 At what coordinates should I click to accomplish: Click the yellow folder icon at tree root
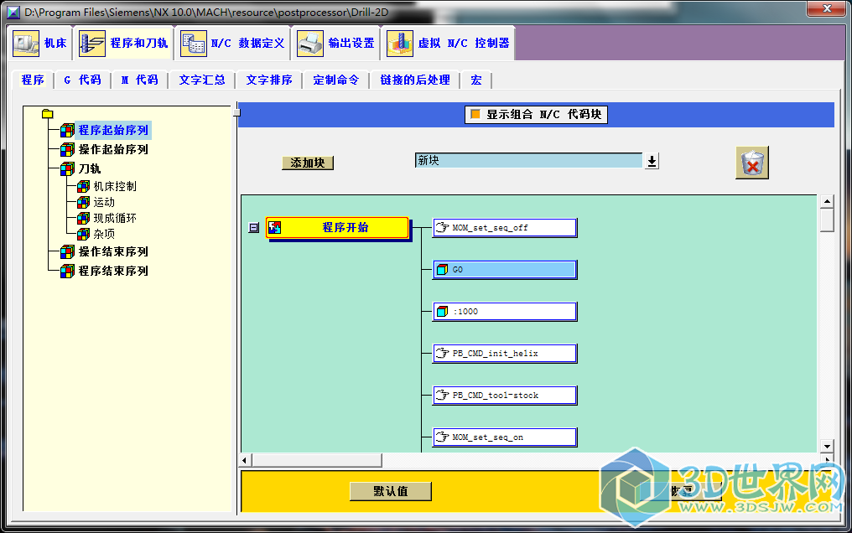click(47, 113)
